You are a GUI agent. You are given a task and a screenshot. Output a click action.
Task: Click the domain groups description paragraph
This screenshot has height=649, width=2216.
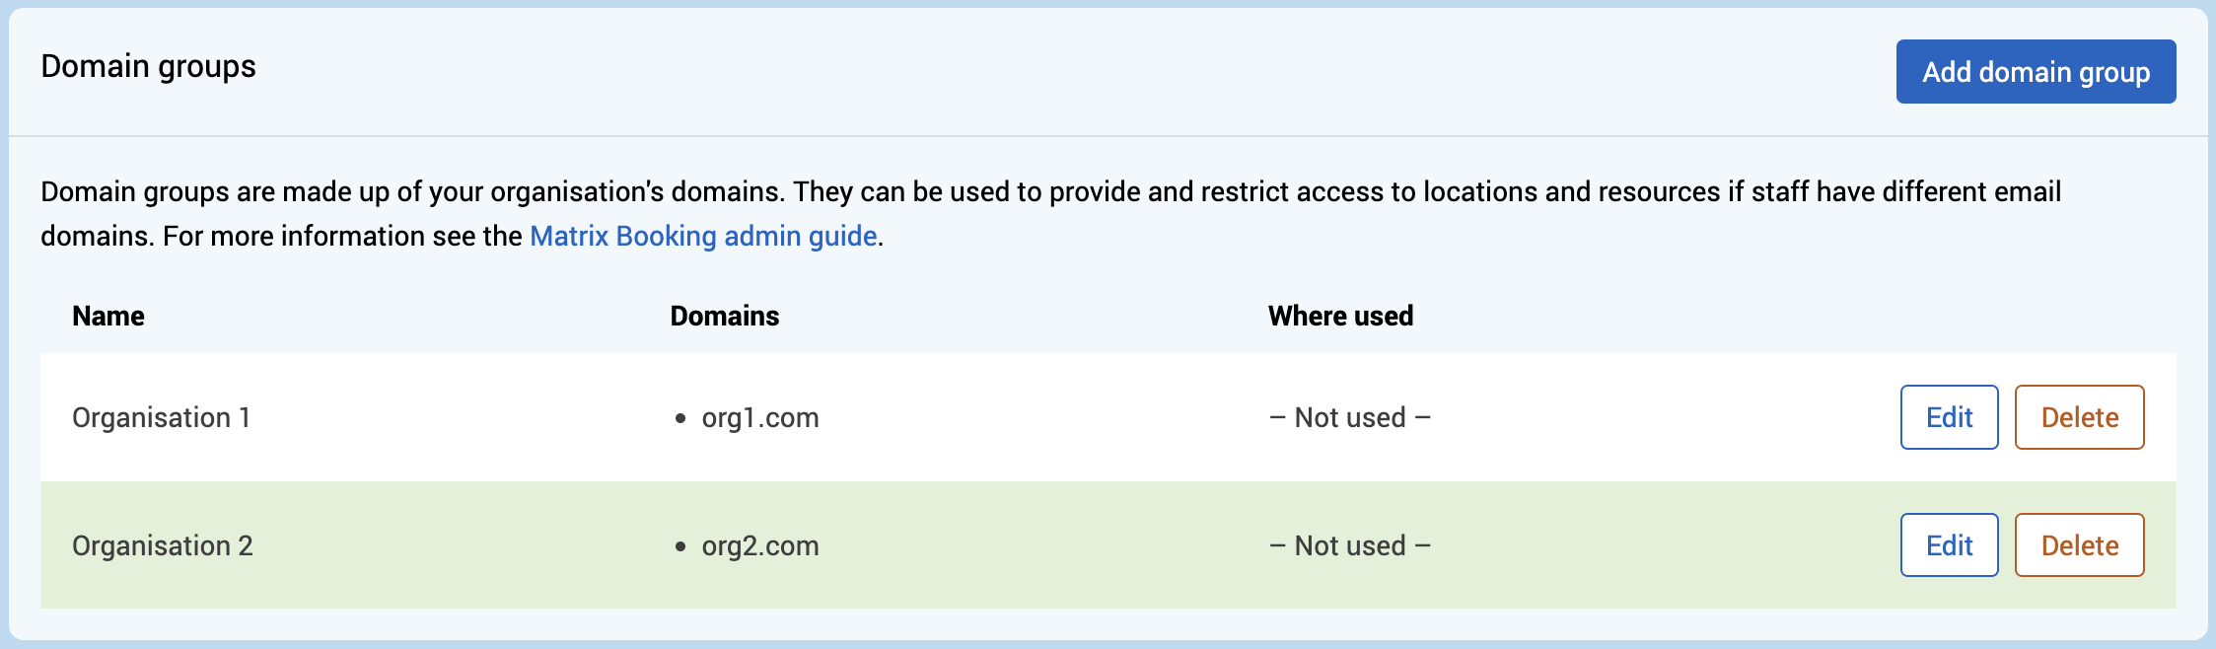pos(986,192)
